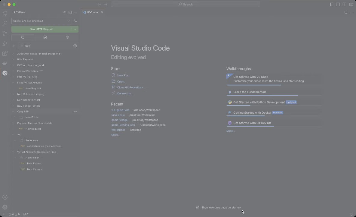Collapse the VAT collection

13,135
